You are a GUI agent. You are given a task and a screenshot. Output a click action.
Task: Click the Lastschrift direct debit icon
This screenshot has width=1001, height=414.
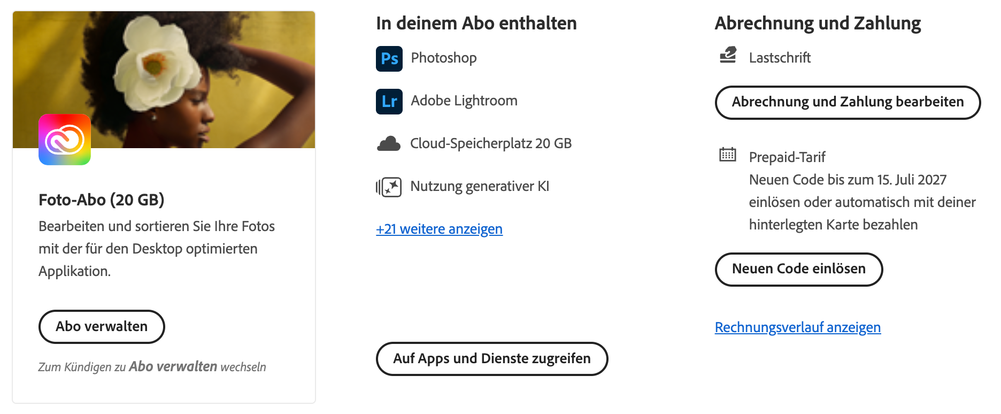(x=728, y=55)
